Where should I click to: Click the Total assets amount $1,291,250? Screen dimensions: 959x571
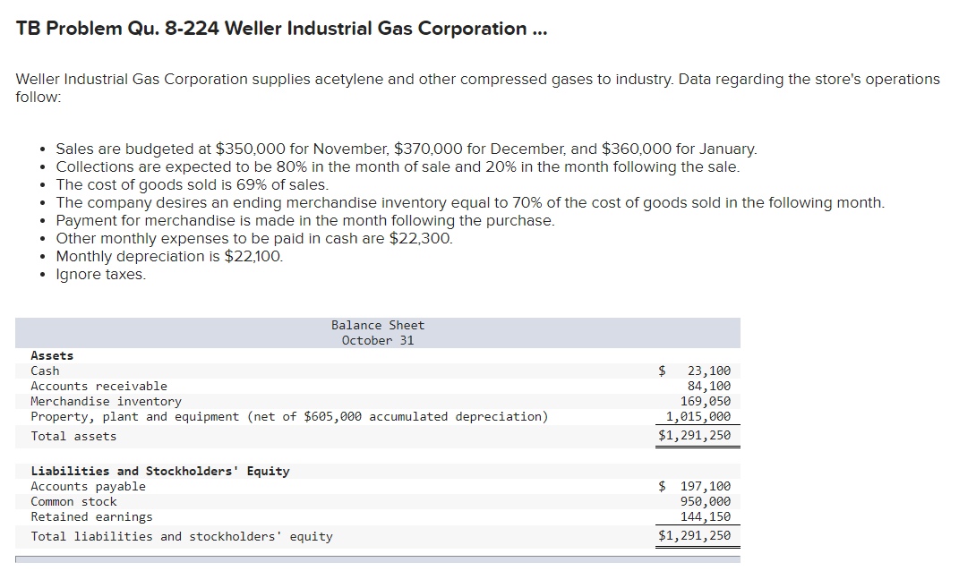point(694,435)
